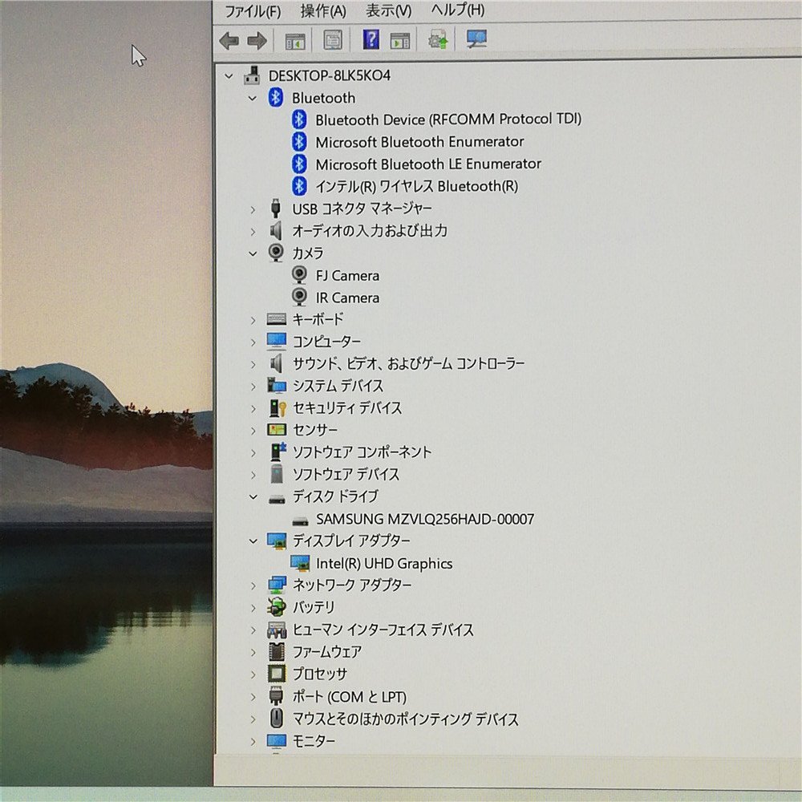Expand the コンピューター category

click(x=253, y=342)
